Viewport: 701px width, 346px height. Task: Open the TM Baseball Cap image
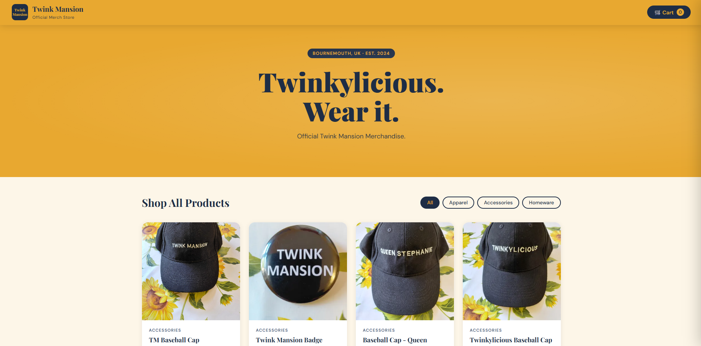tap(191, 271)
